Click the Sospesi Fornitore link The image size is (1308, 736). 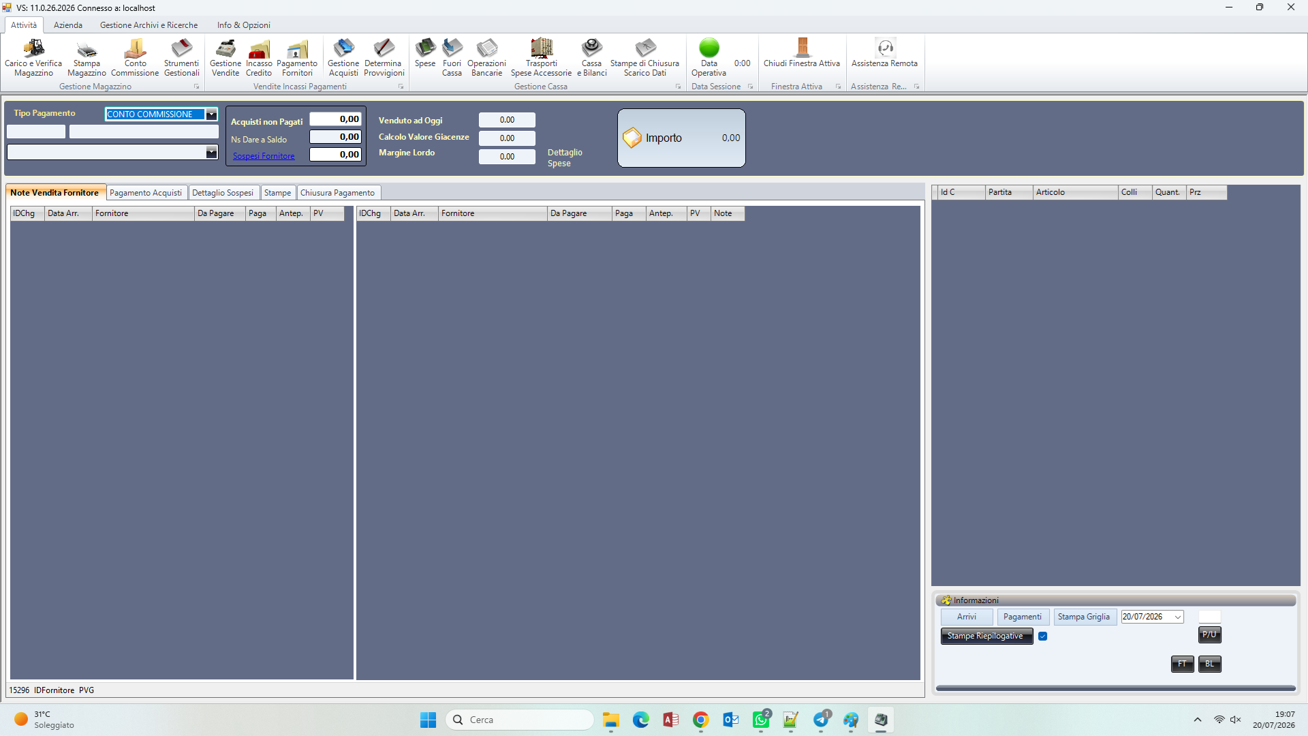264,156
